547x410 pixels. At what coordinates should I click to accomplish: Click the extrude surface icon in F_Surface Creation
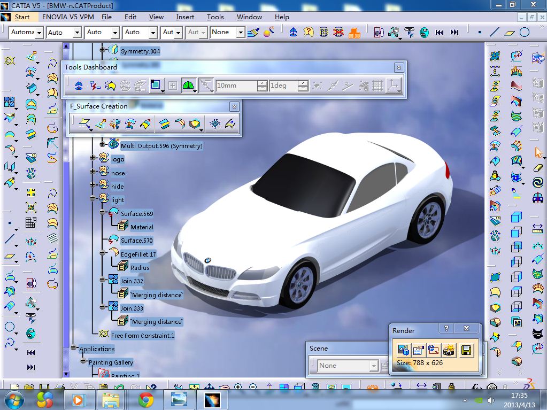click(100, 124)
